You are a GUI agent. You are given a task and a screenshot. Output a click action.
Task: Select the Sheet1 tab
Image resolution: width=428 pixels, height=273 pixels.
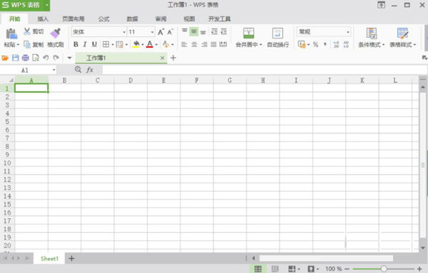coord(49,259)
